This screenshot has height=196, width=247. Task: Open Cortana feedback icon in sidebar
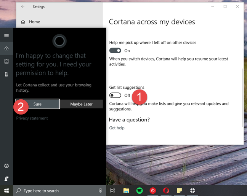6,179
